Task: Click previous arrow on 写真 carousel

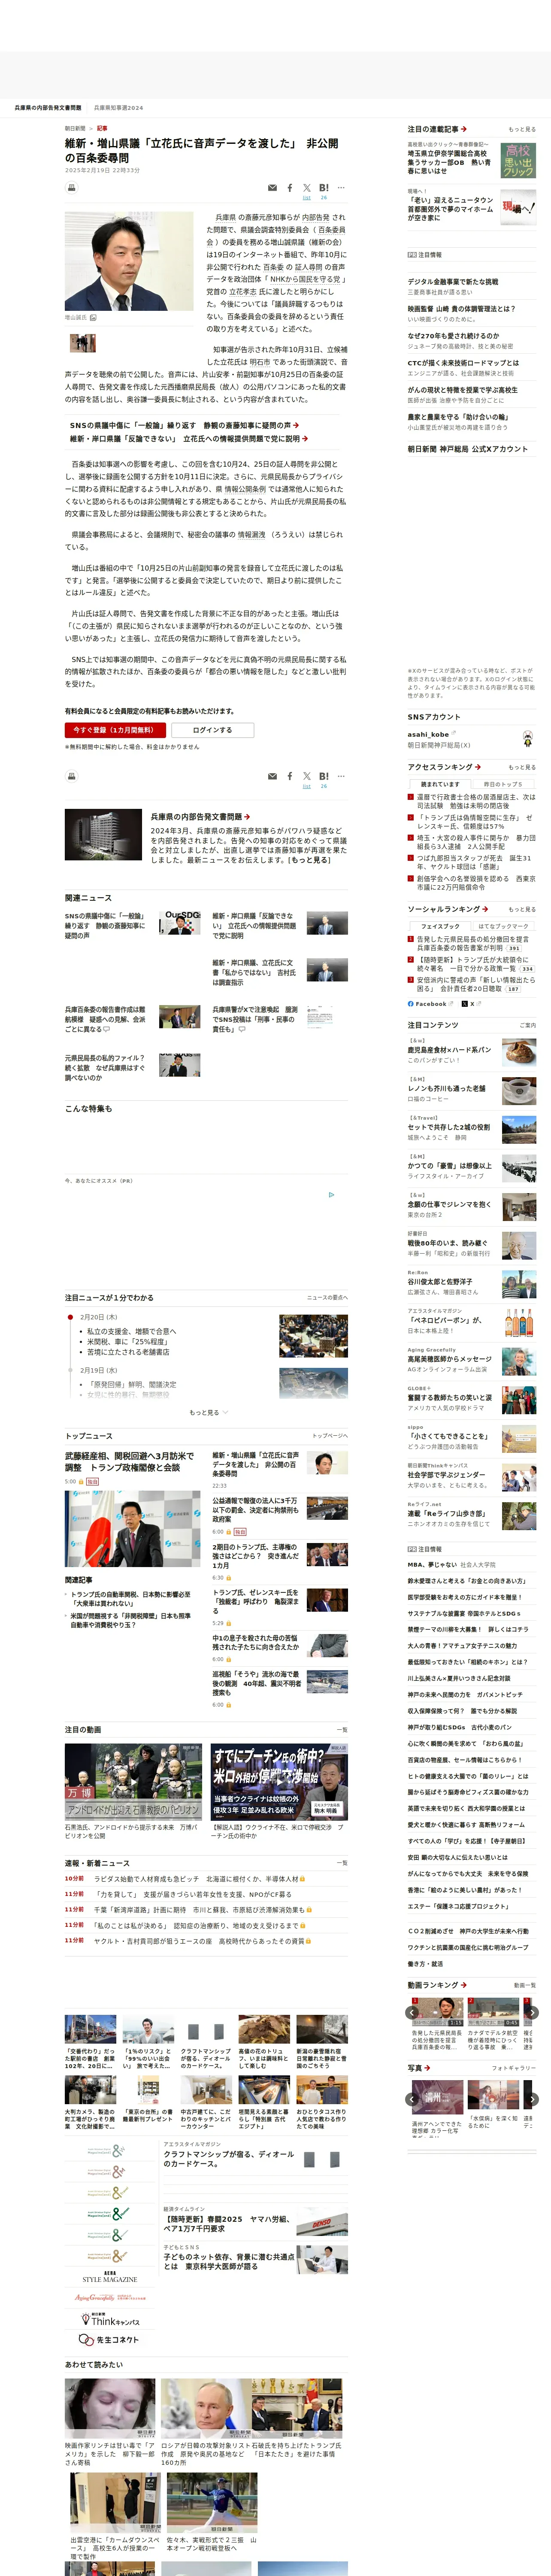Action: click(413, 2100)
